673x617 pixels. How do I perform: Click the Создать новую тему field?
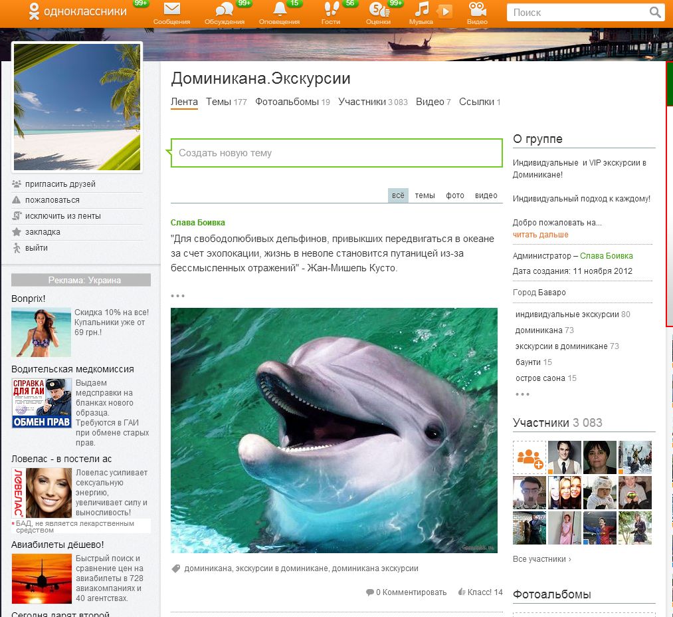pyautogui.click(x=336, y=153)
